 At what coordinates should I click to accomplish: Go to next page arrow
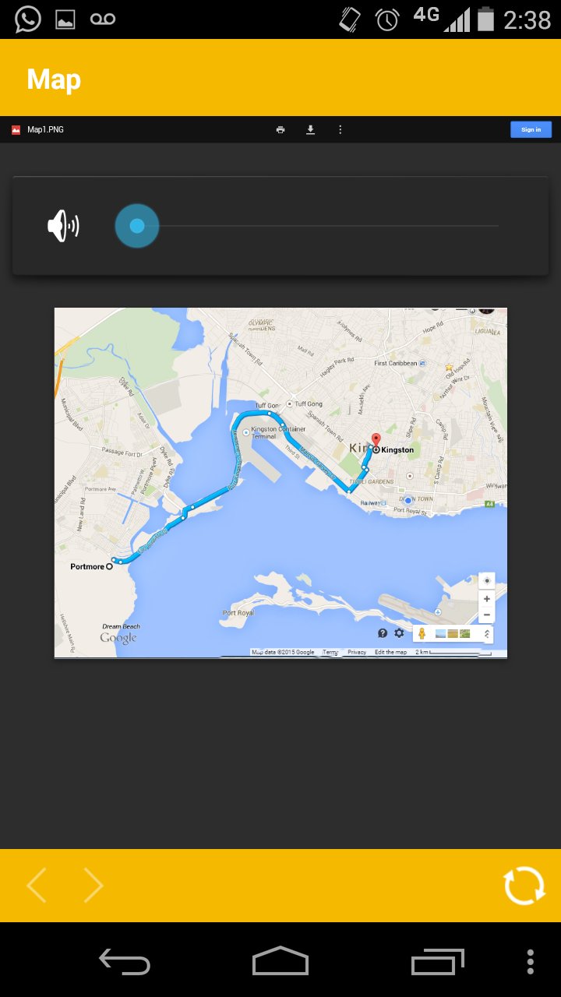(x=93, y=886)
